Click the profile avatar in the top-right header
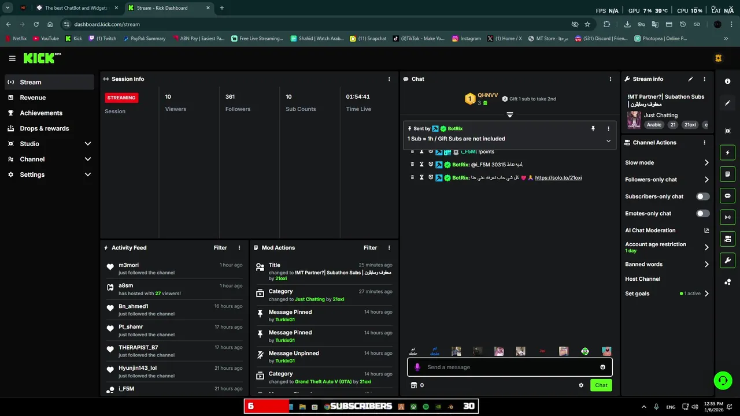 [719, 58]
